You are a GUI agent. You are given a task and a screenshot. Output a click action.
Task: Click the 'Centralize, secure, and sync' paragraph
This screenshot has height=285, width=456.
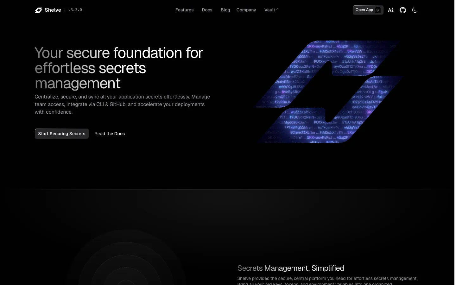122,104
